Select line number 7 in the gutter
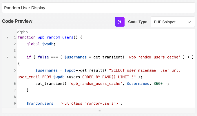Screen dimensions: 197x116 14,90
